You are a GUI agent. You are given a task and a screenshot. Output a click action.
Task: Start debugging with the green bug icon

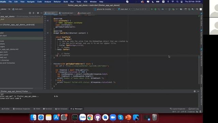(x=155, y=9)
